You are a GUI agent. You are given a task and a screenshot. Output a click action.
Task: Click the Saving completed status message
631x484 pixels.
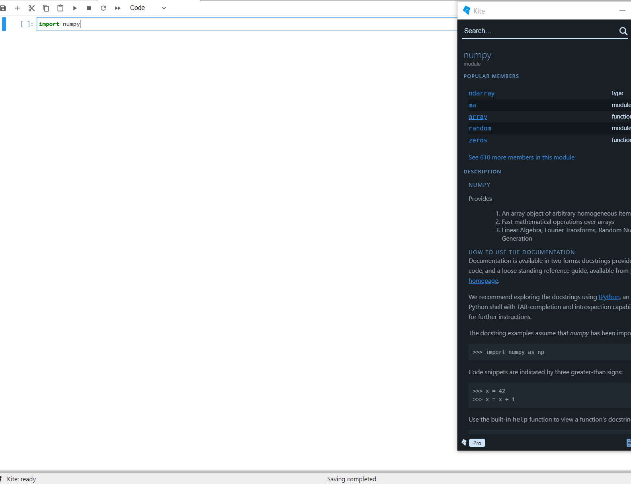pos(352,479)
